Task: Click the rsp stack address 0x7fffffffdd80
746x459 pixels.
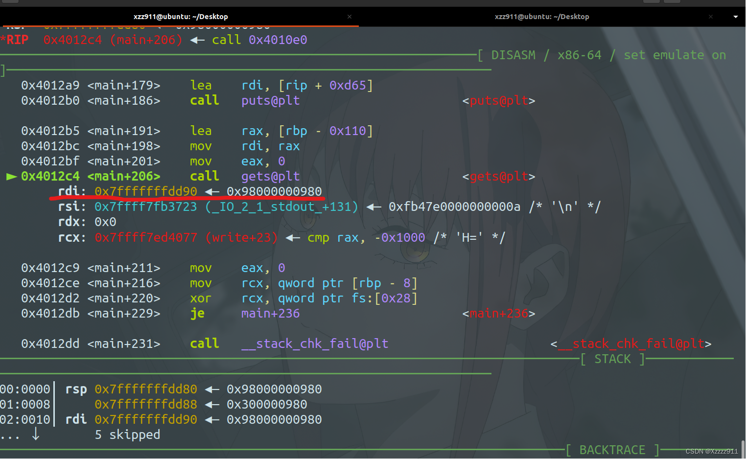Action: tap(145, 390)
